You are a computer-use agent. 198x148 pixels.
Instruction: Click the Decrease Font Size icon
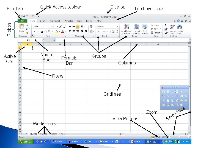[64, 27]
